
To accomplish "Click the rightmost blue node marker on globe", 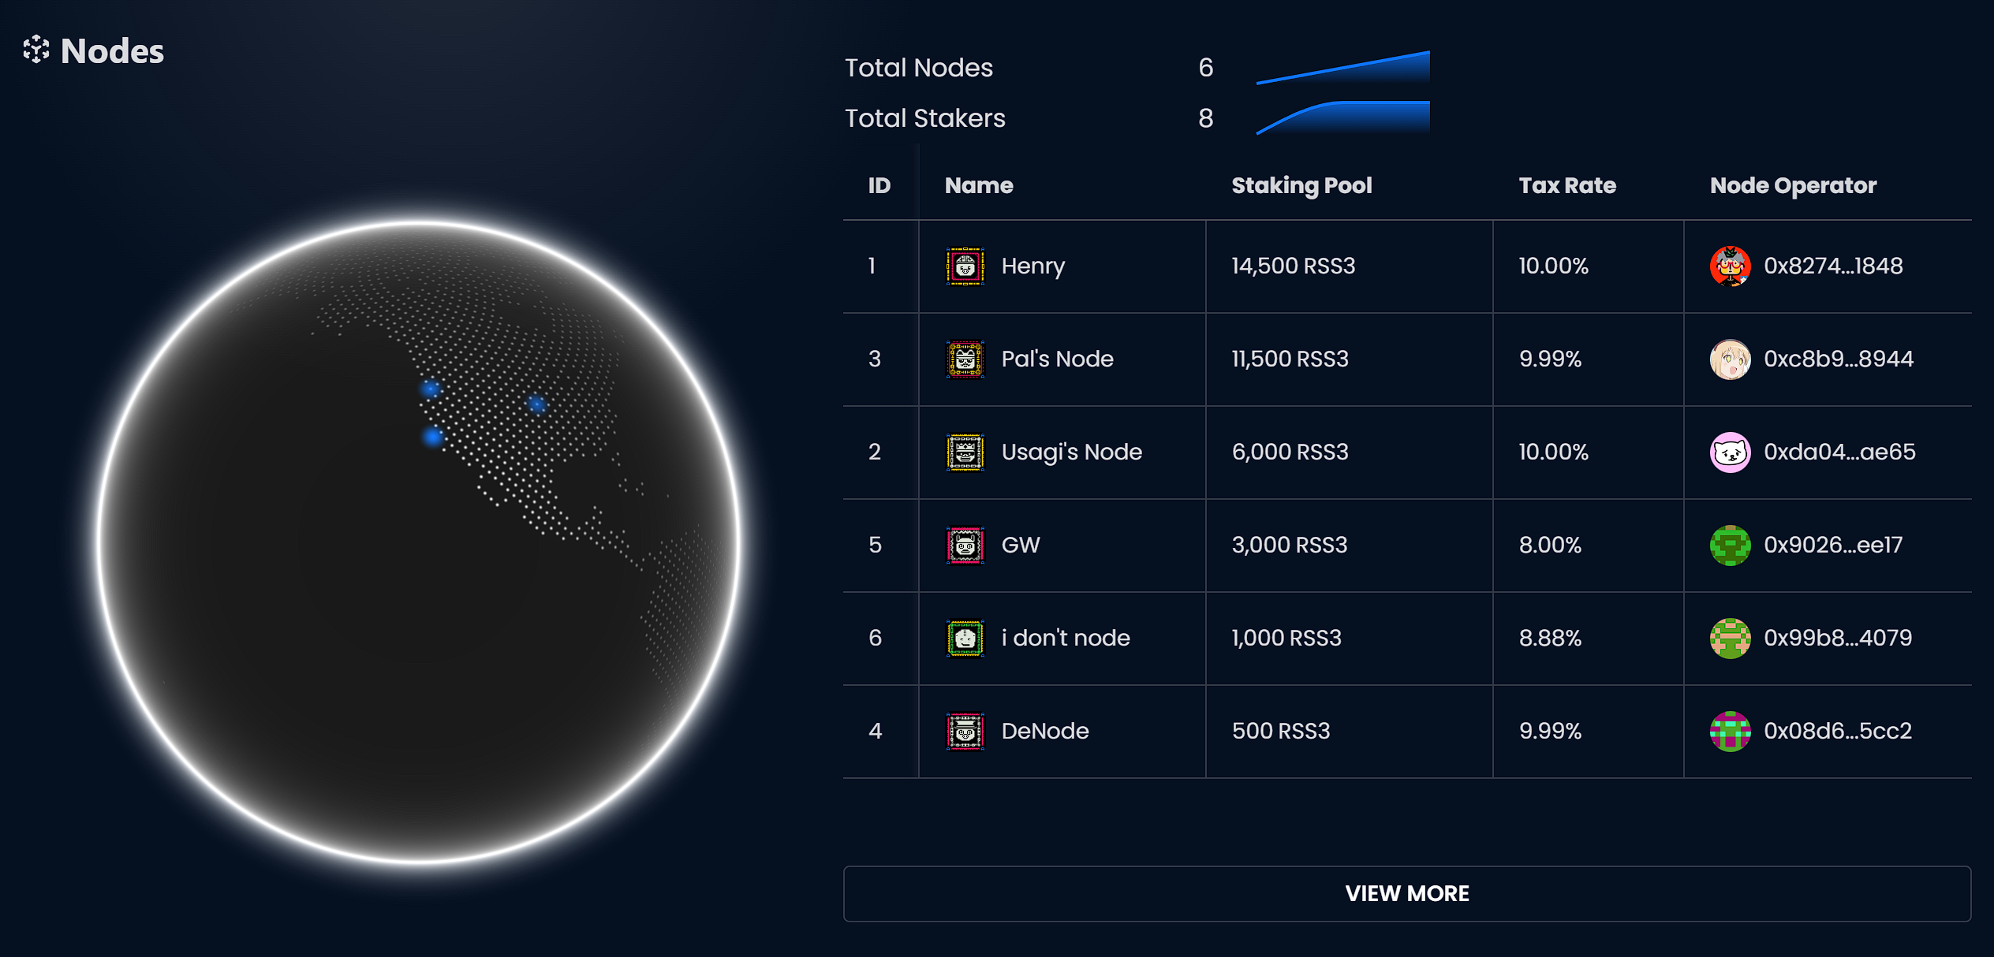I will 536,404.
